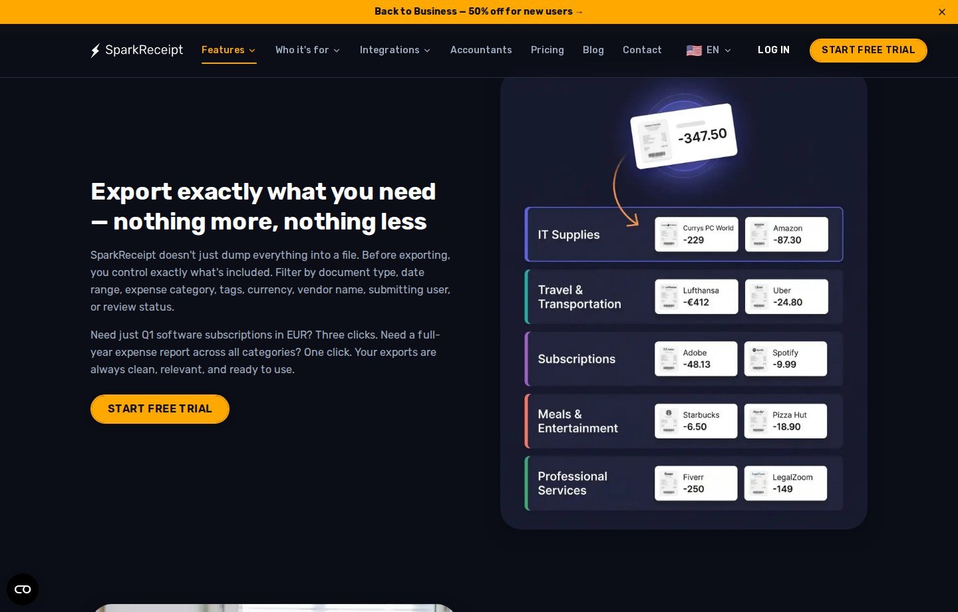The width and height of the screenshot is (958, 612).
Task: Click the receipt icon on the Currys PC World card
Action: 669,235
